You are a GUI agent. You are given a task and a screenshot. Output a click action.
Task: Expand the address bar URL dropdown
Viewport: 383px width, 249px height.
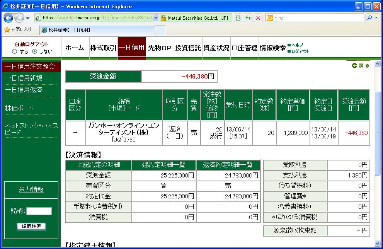156,18
